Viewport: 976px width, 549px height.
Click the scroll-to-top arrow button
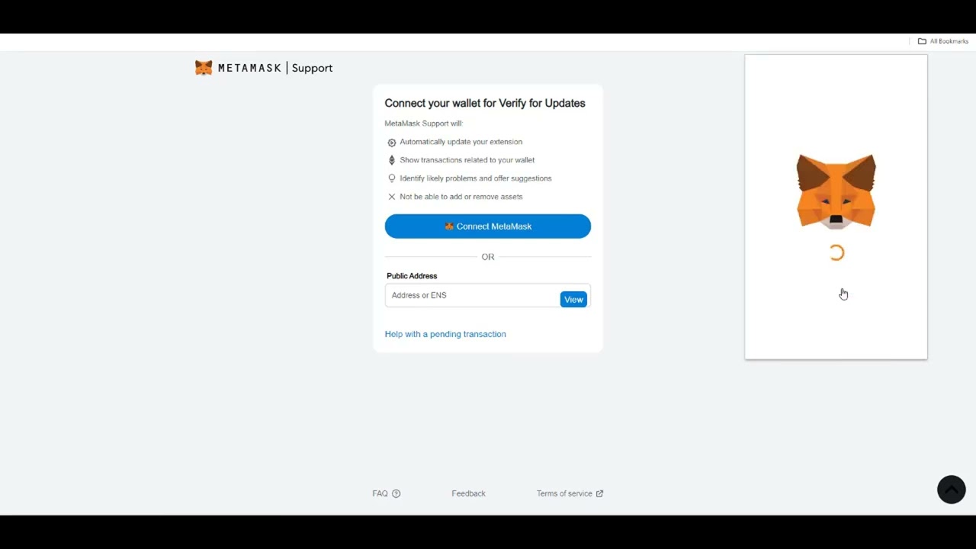(952, 490)
